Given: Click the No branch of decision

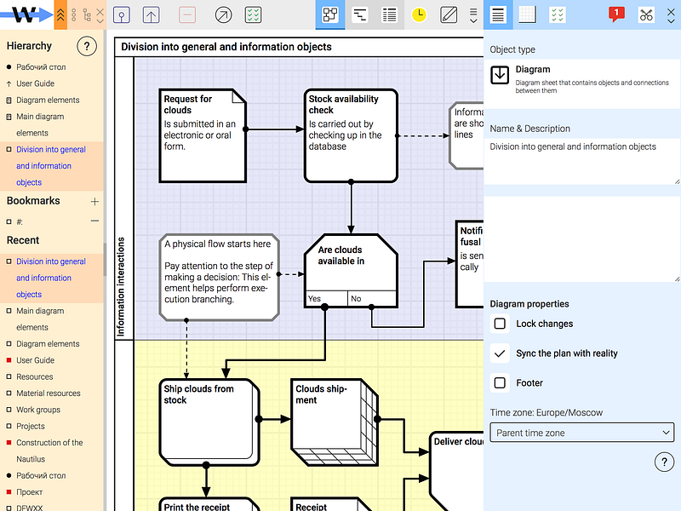Looking at the screenshot, I should (x=372, y=299).
